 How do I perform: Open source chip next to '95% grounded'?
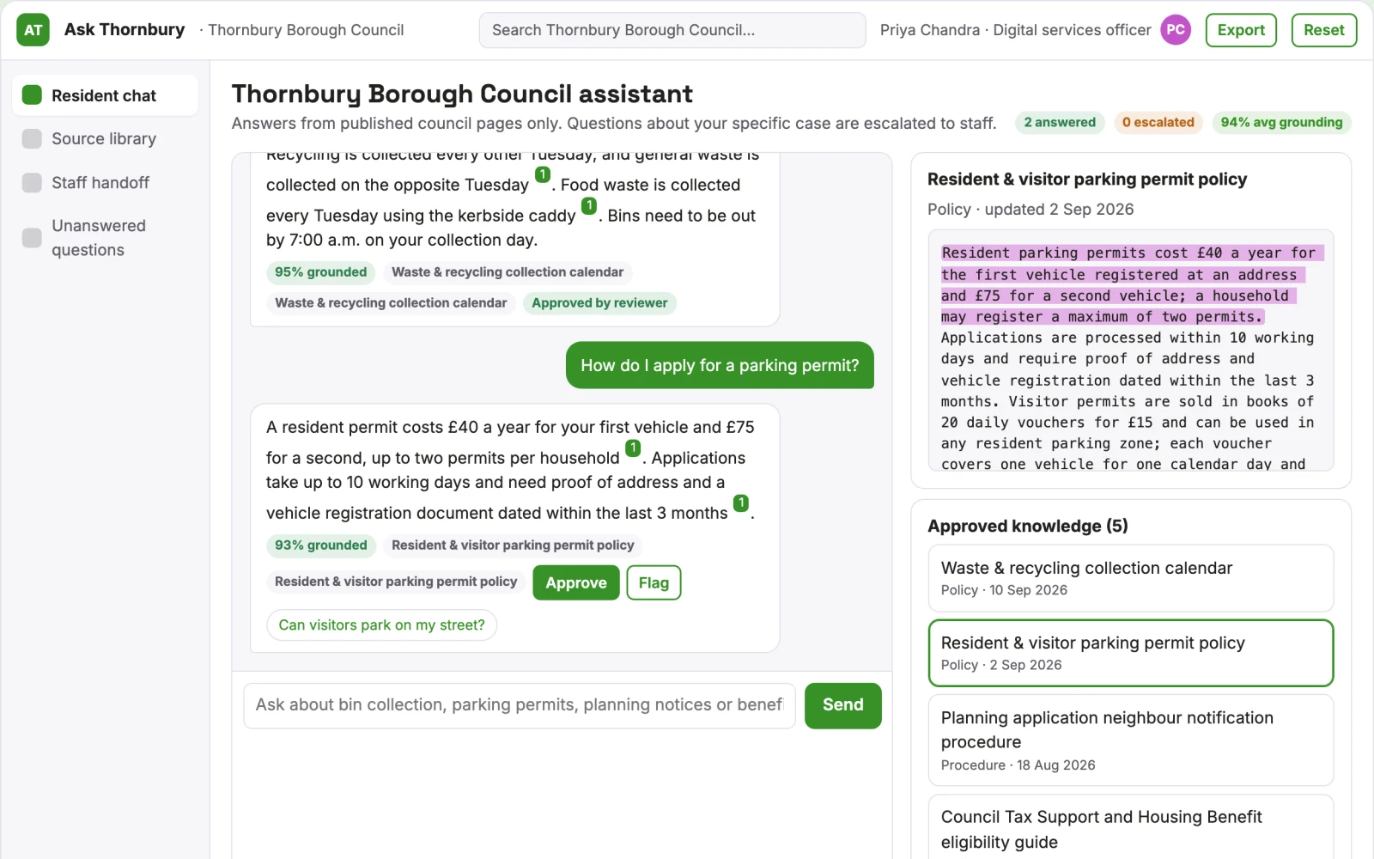(x=508, y=272)
